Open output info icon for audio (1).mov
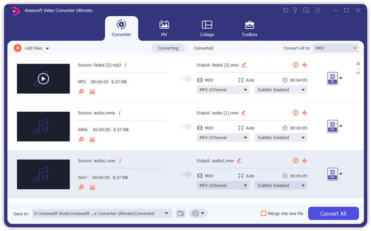 [x=295, y=113]
